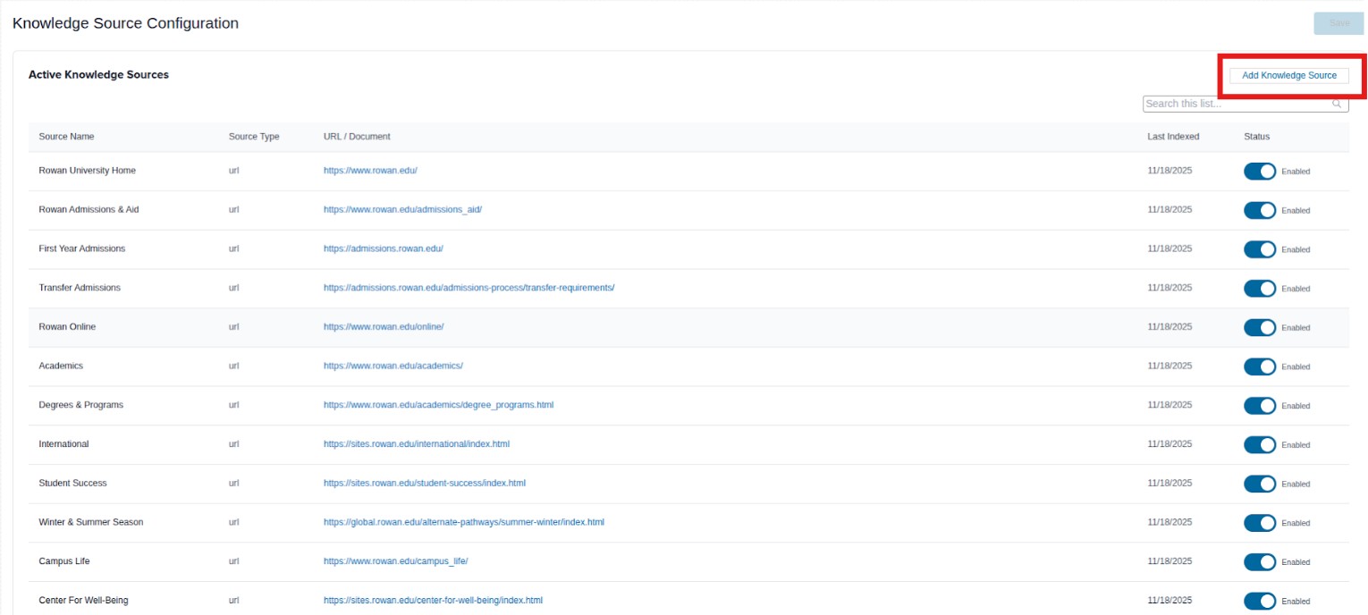The image size is (1368, 615).
Task: Click the search magnifier icon
Action: tap(1337, 104)
